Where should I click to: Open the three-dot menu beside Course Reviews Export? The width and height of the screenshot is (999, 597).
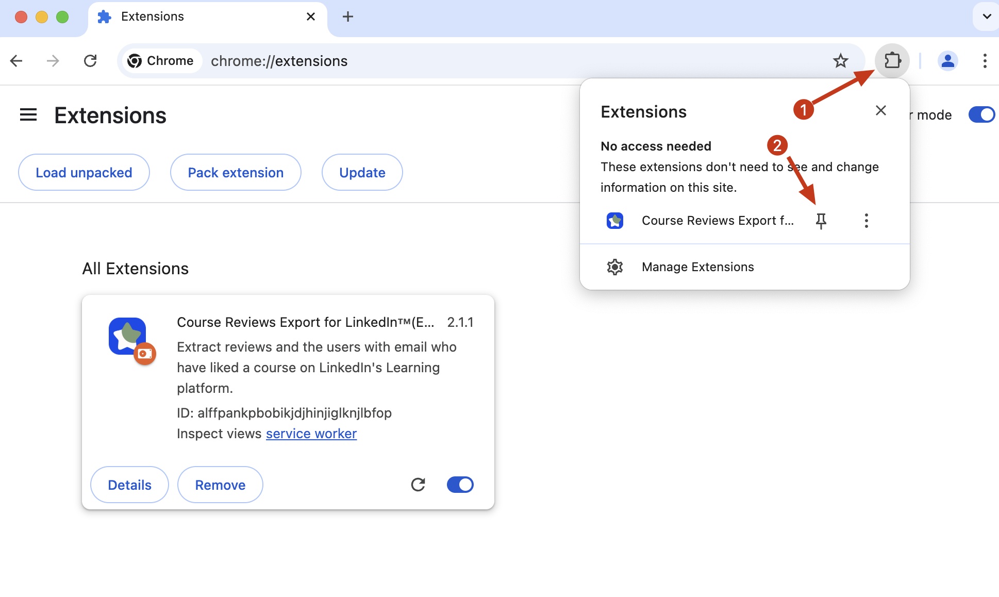[867, 221]
